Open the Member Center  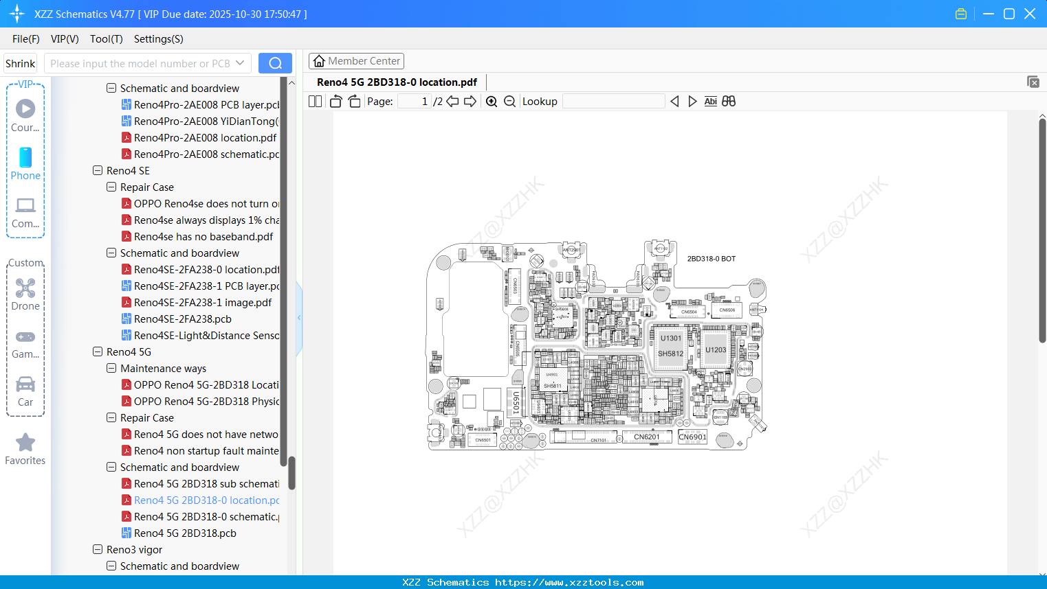[x=356, y=60]
